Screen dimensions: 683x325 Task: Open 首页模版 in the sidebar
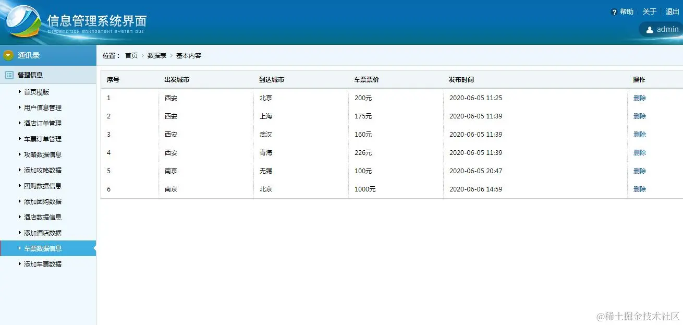point(36,92)
